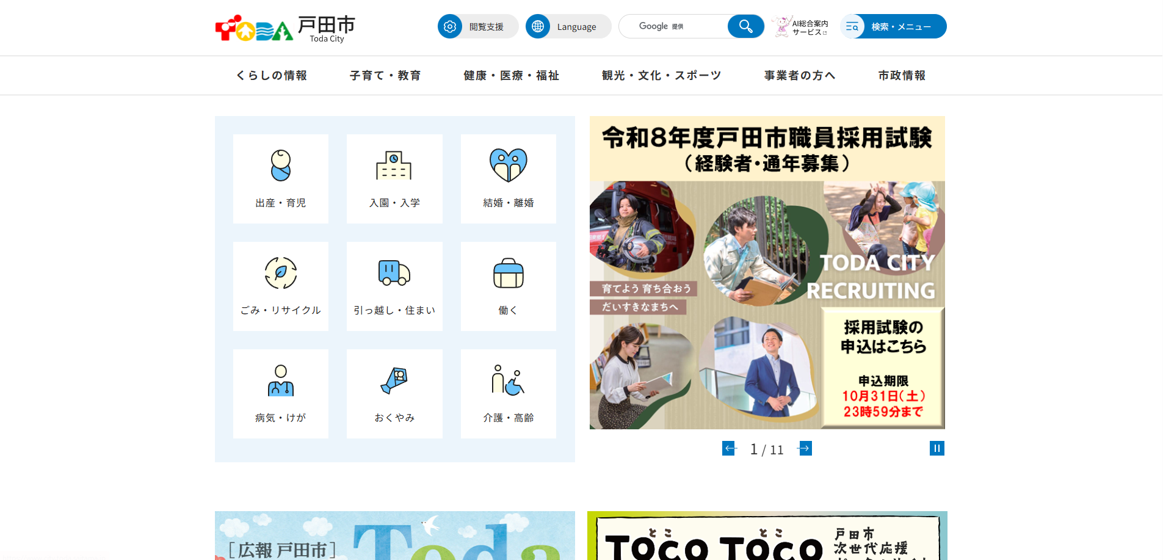Open the 事業者の方へ menu

coord(800,75)
